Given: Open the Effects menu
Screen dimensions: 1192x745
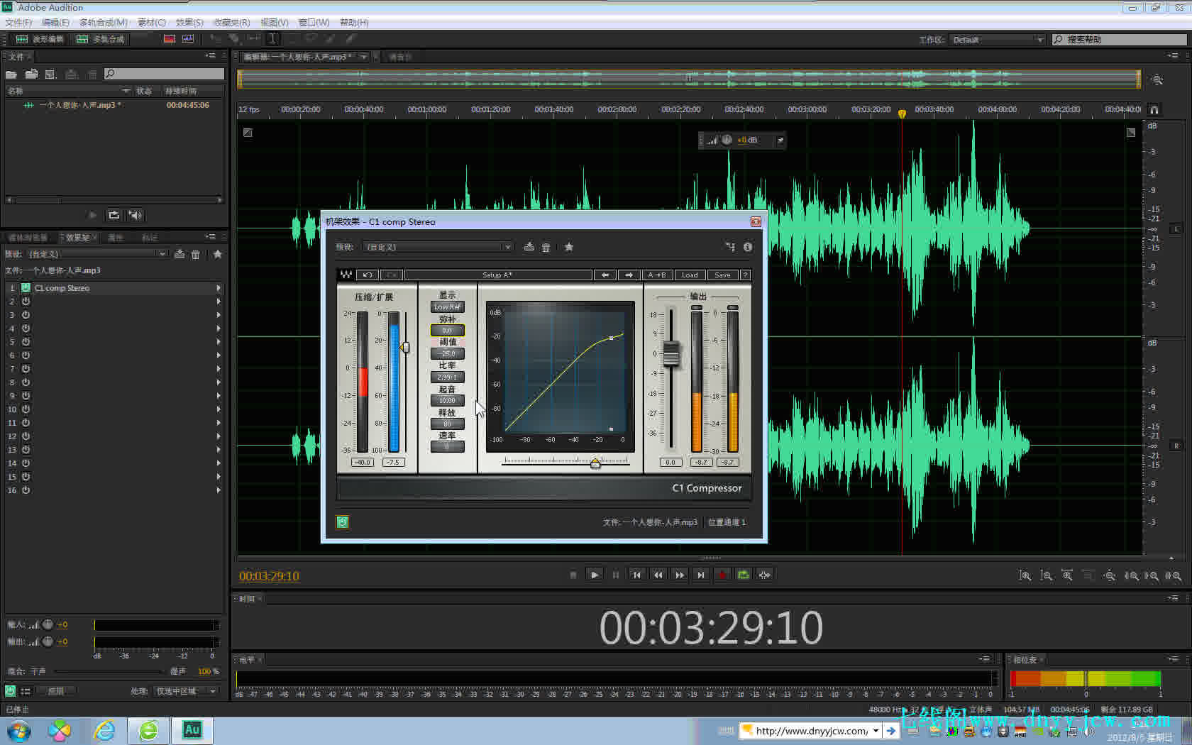Looking at the screenshot, I should point(189,23).
